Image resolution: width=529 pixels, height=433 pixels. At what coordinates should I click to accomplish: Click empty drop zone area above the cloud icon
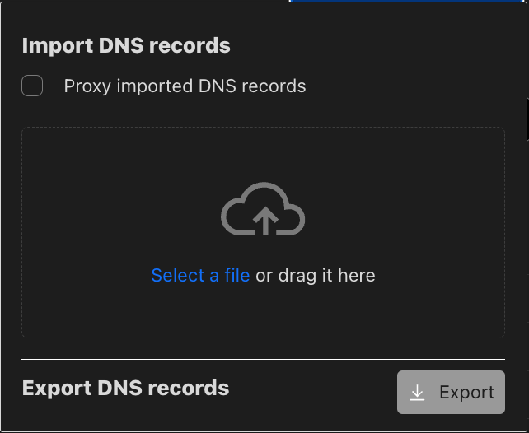(263, 153)
